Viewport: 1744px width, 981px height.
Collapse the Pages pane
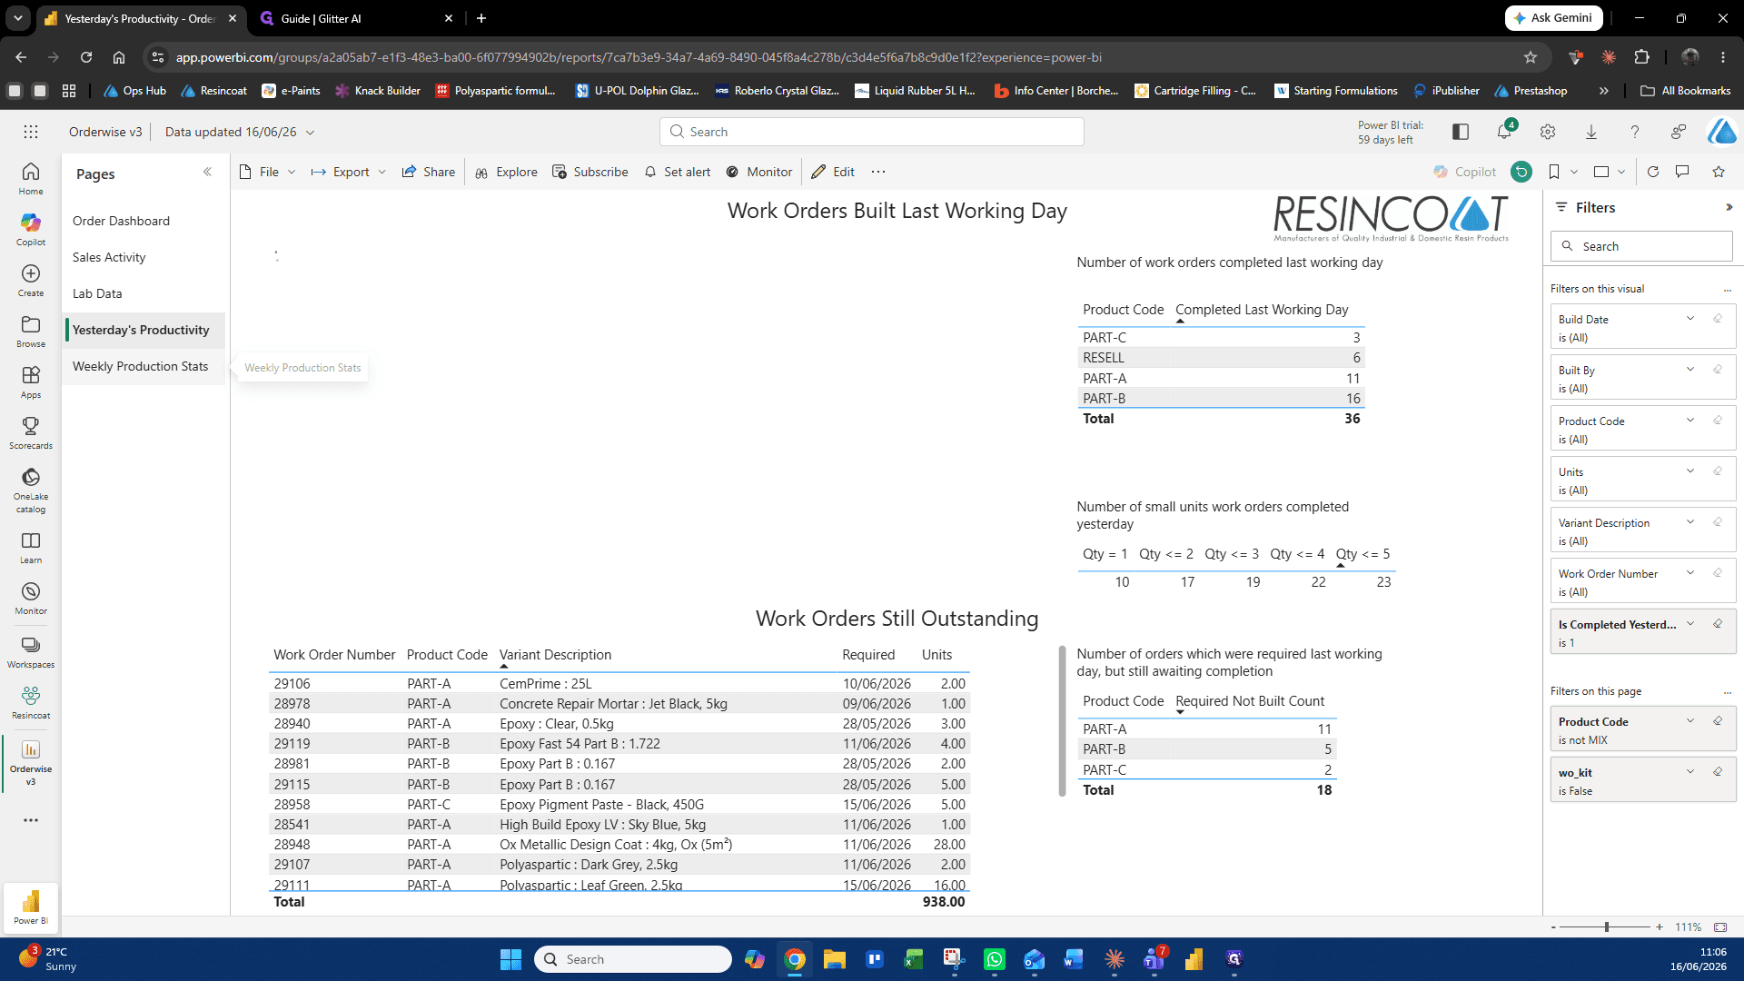tap(207, 172)
